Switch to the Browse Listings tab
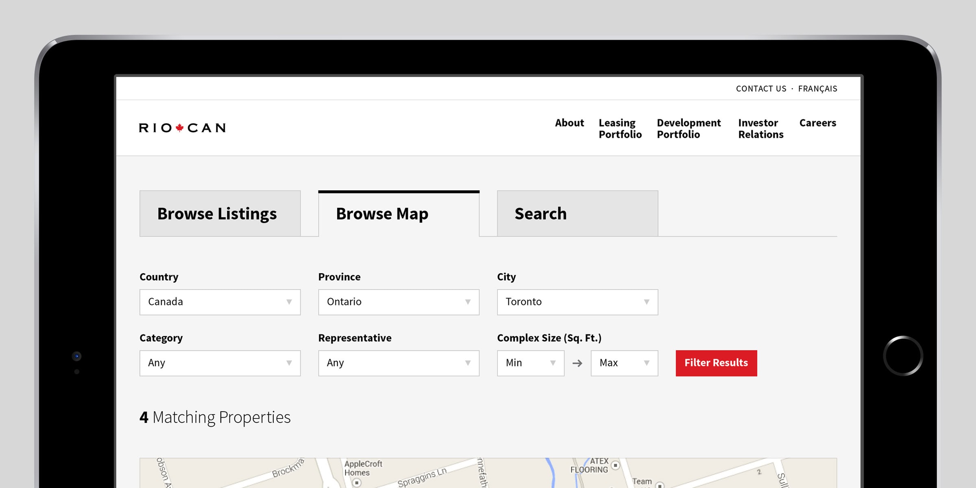This screenshot has width=976, height=488. click(220, 214)
